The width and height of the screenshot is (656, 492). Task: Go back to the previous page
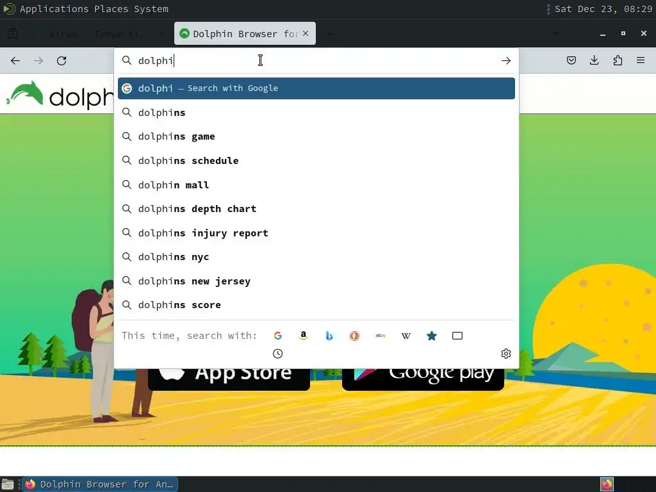click(x=15, y=61)
